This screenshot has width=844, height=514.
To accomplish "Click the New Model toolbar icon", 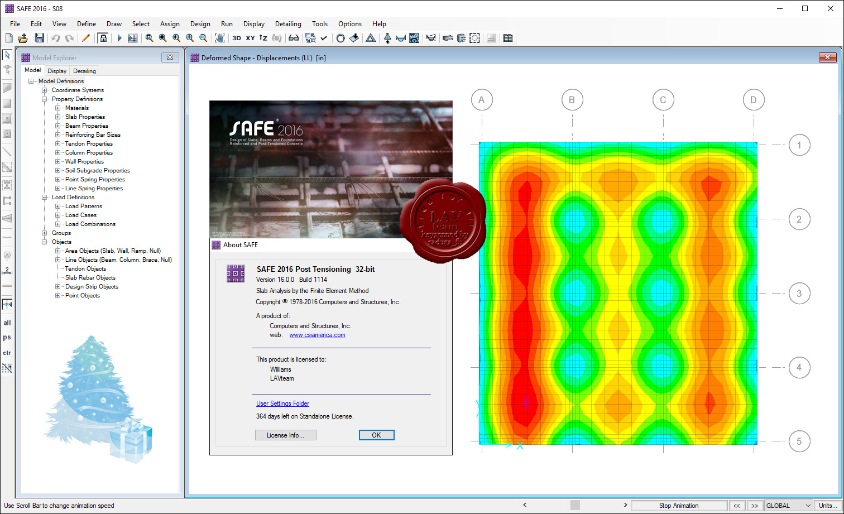I will [x=9, y=38].
